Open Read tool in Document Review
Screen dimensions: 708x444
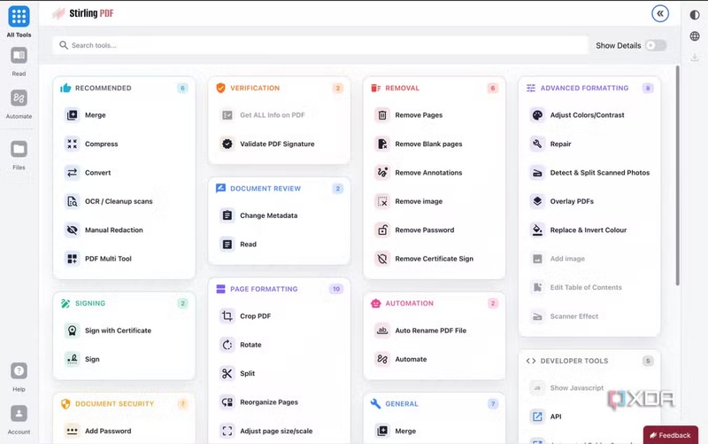[x=279, y=244]
